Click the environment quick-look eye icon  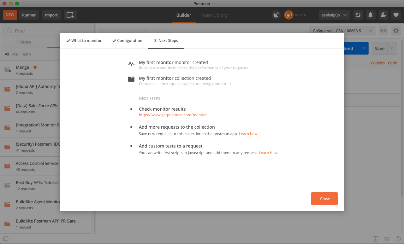pos(383,31)
